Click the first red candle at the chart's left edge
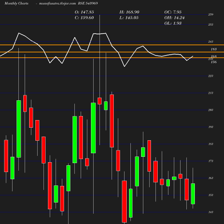Viewport: 224px width, 224px height. point(6,156)
